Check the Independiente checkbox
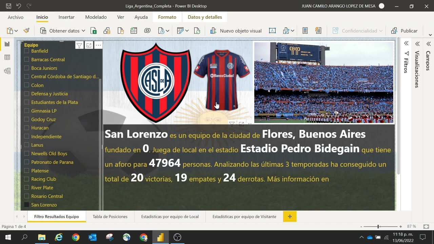This screenshot has height=244, width=434. click(26, 137)
